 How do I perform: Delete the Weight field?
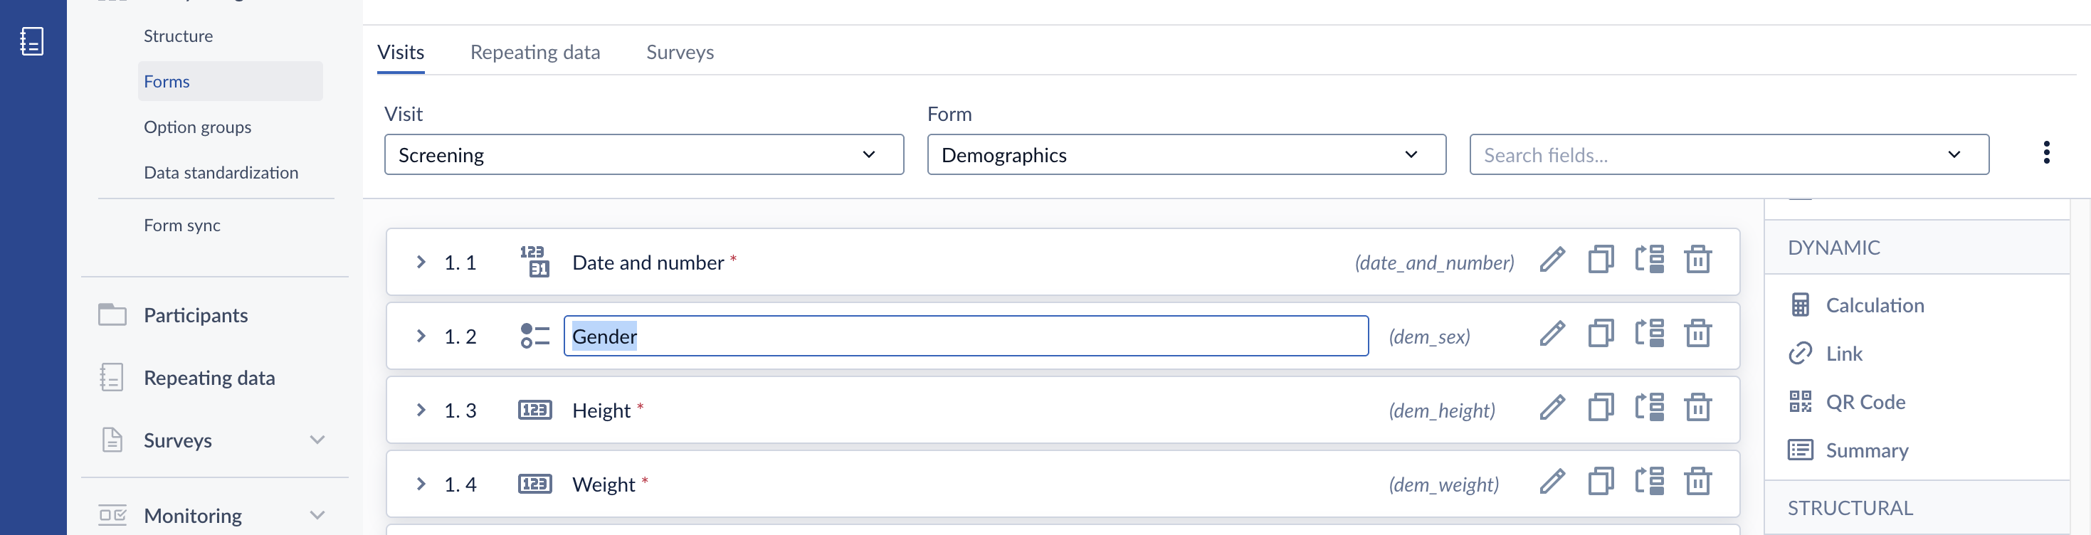click(x=1697, y=482)
